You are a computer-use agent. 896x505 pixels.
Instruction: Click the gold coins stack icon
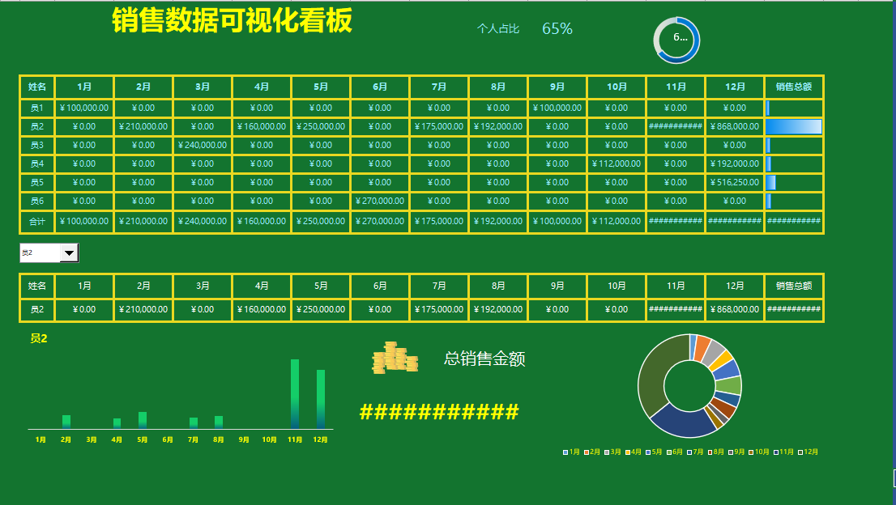[x=395, y=358]
